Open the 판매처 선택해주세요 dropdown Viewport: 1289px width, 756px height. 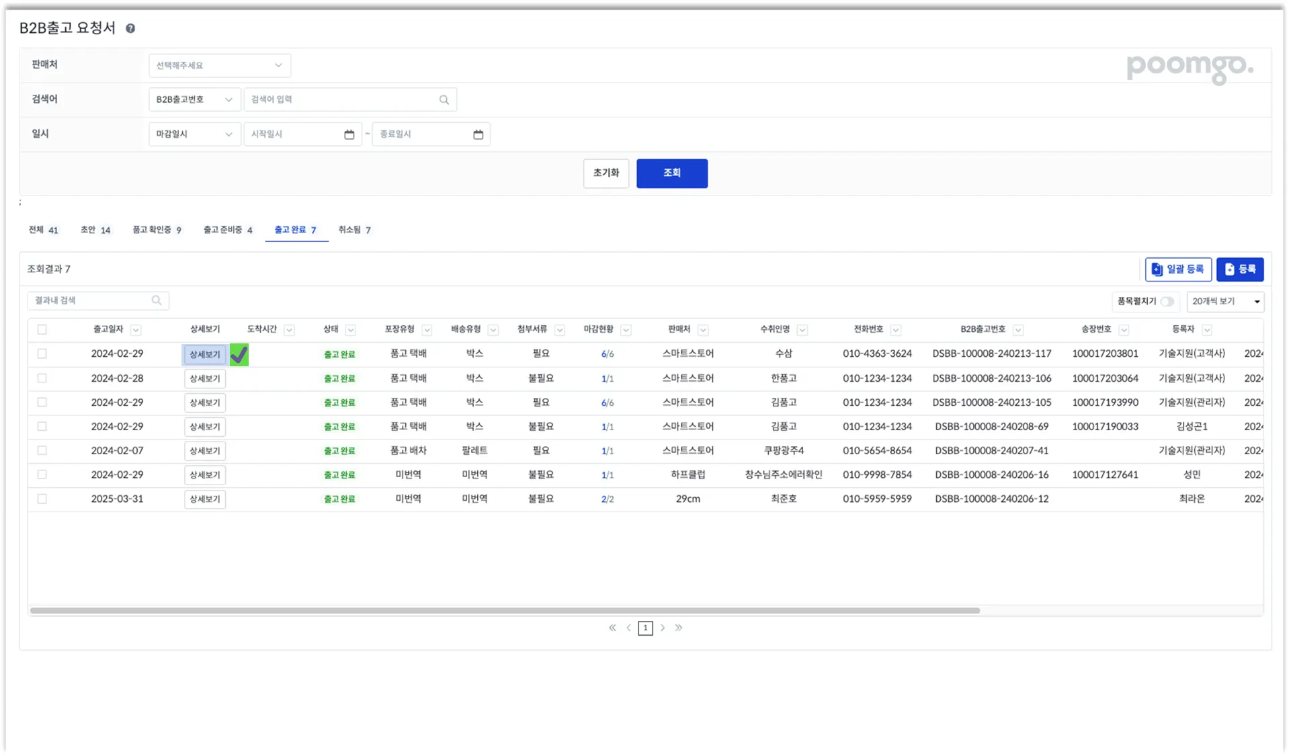click(x=220, y=65)
